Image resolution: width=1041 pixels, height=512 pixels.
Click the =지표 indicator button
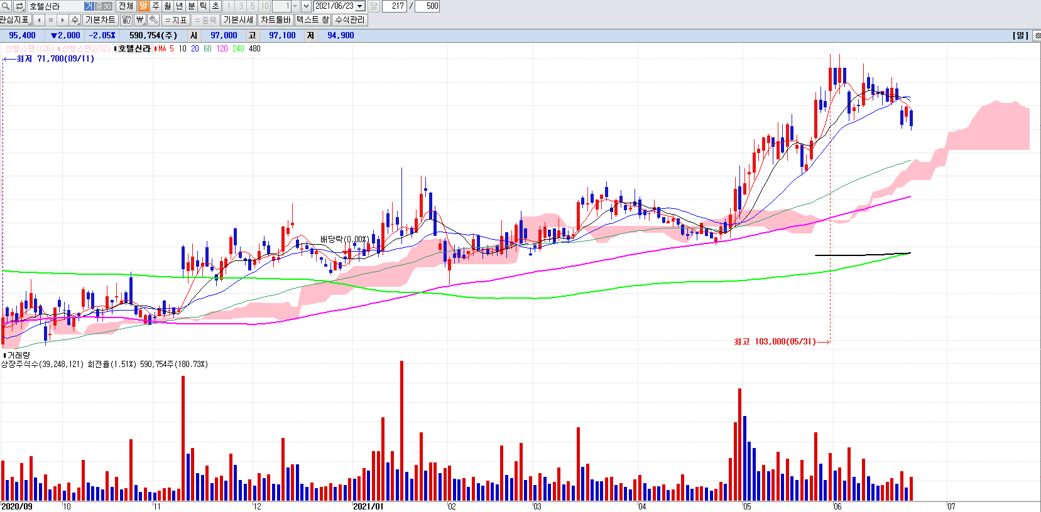(176, 20)
